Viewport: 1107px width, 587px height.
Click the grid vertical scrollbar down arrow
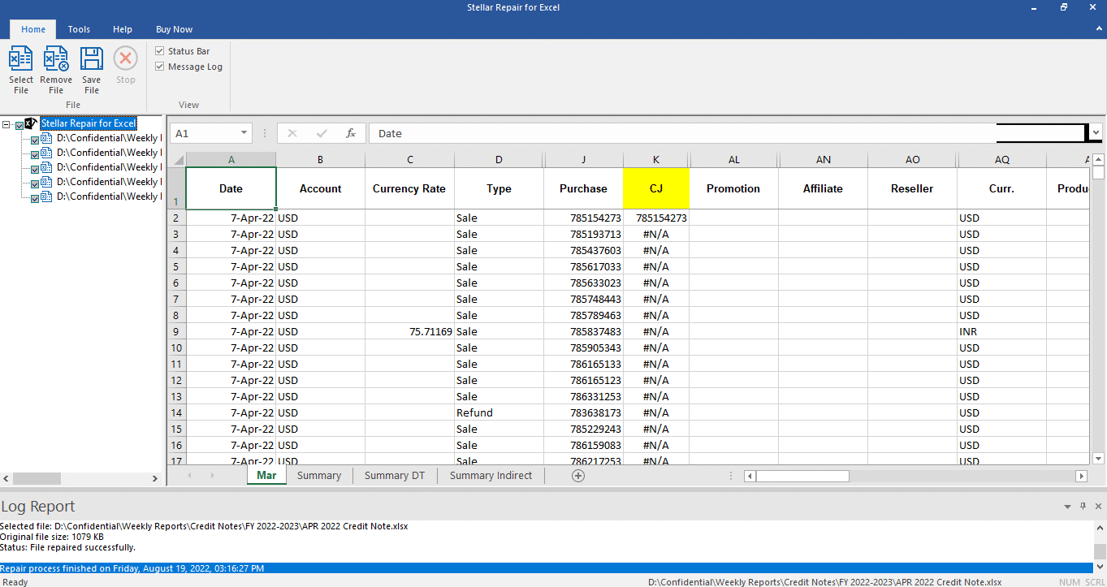point(1098,459)
